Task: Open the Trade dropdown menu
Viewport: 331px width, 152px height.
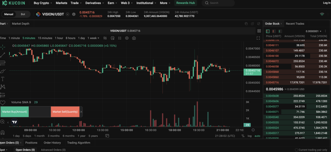Action: point(76,3)
